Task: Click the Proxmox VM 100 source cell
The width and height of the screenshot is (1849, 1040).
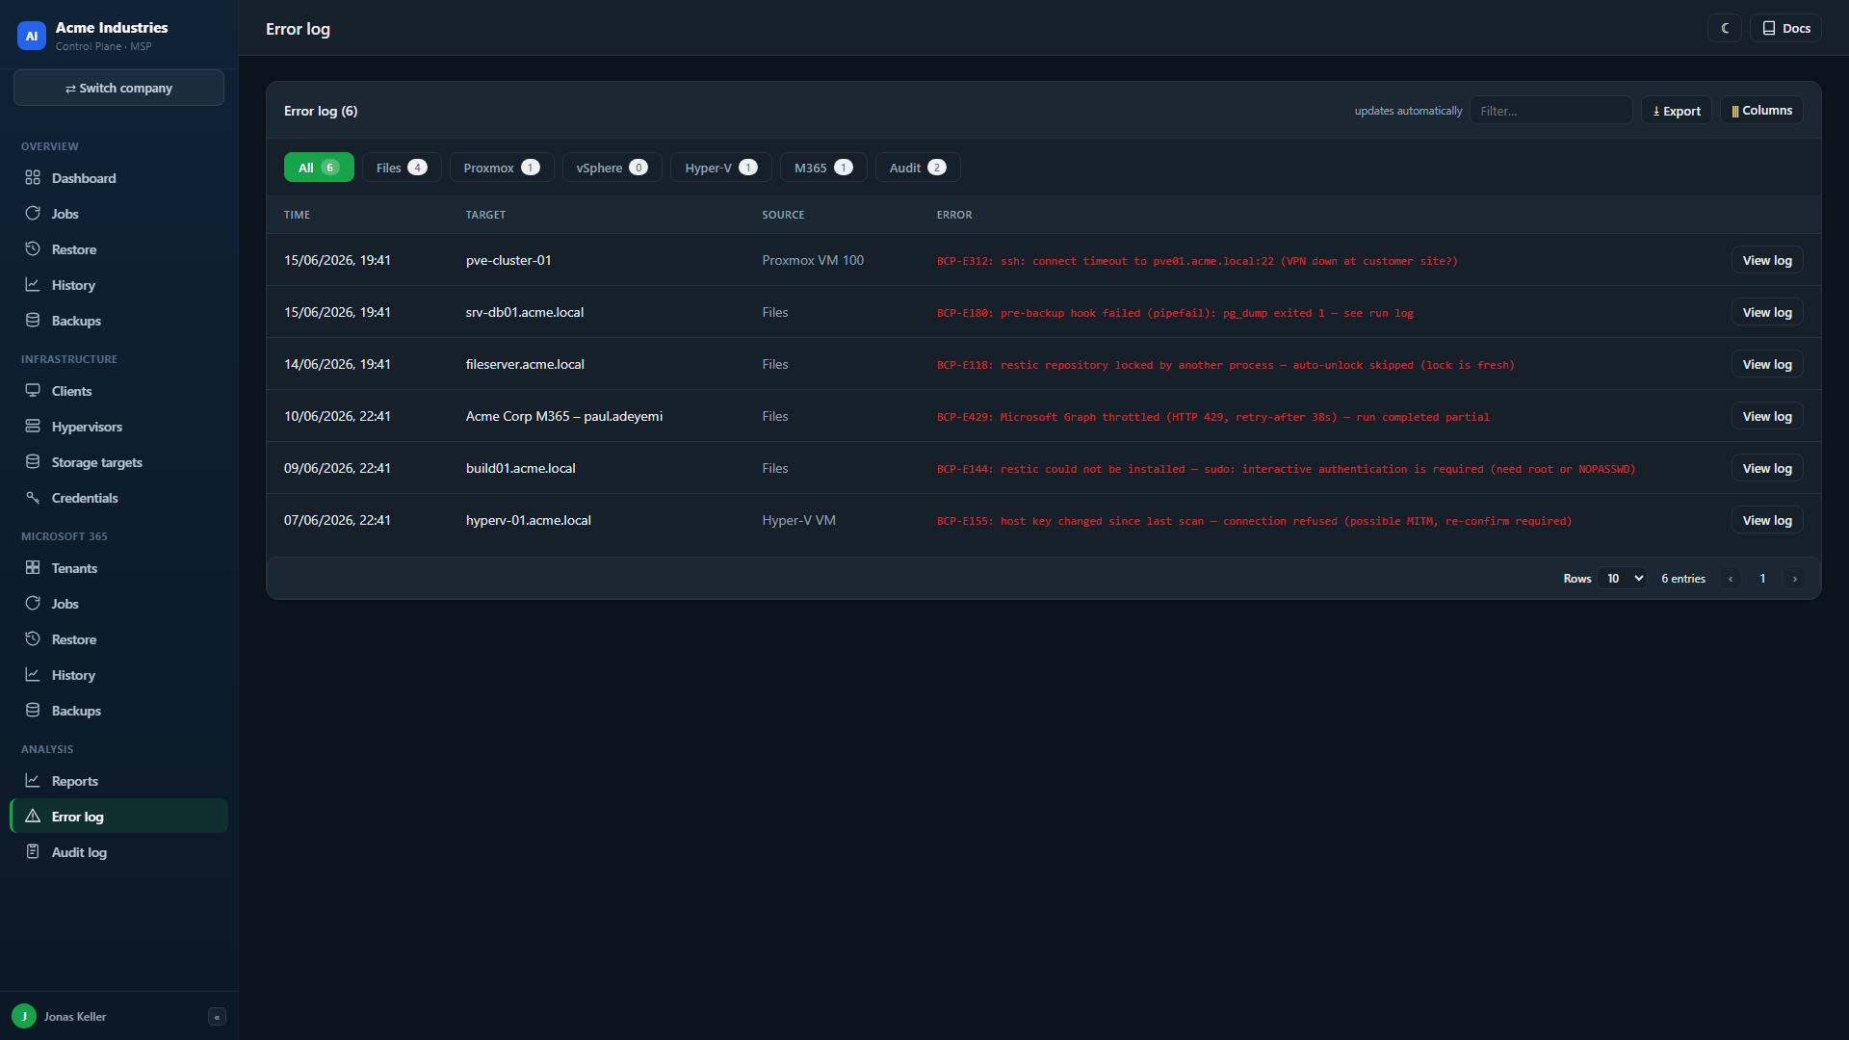Action: pos(813,261)
